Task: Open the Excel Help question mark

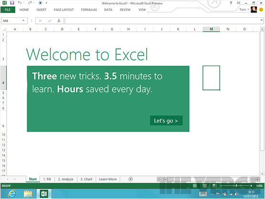Action: click(231, 3)
